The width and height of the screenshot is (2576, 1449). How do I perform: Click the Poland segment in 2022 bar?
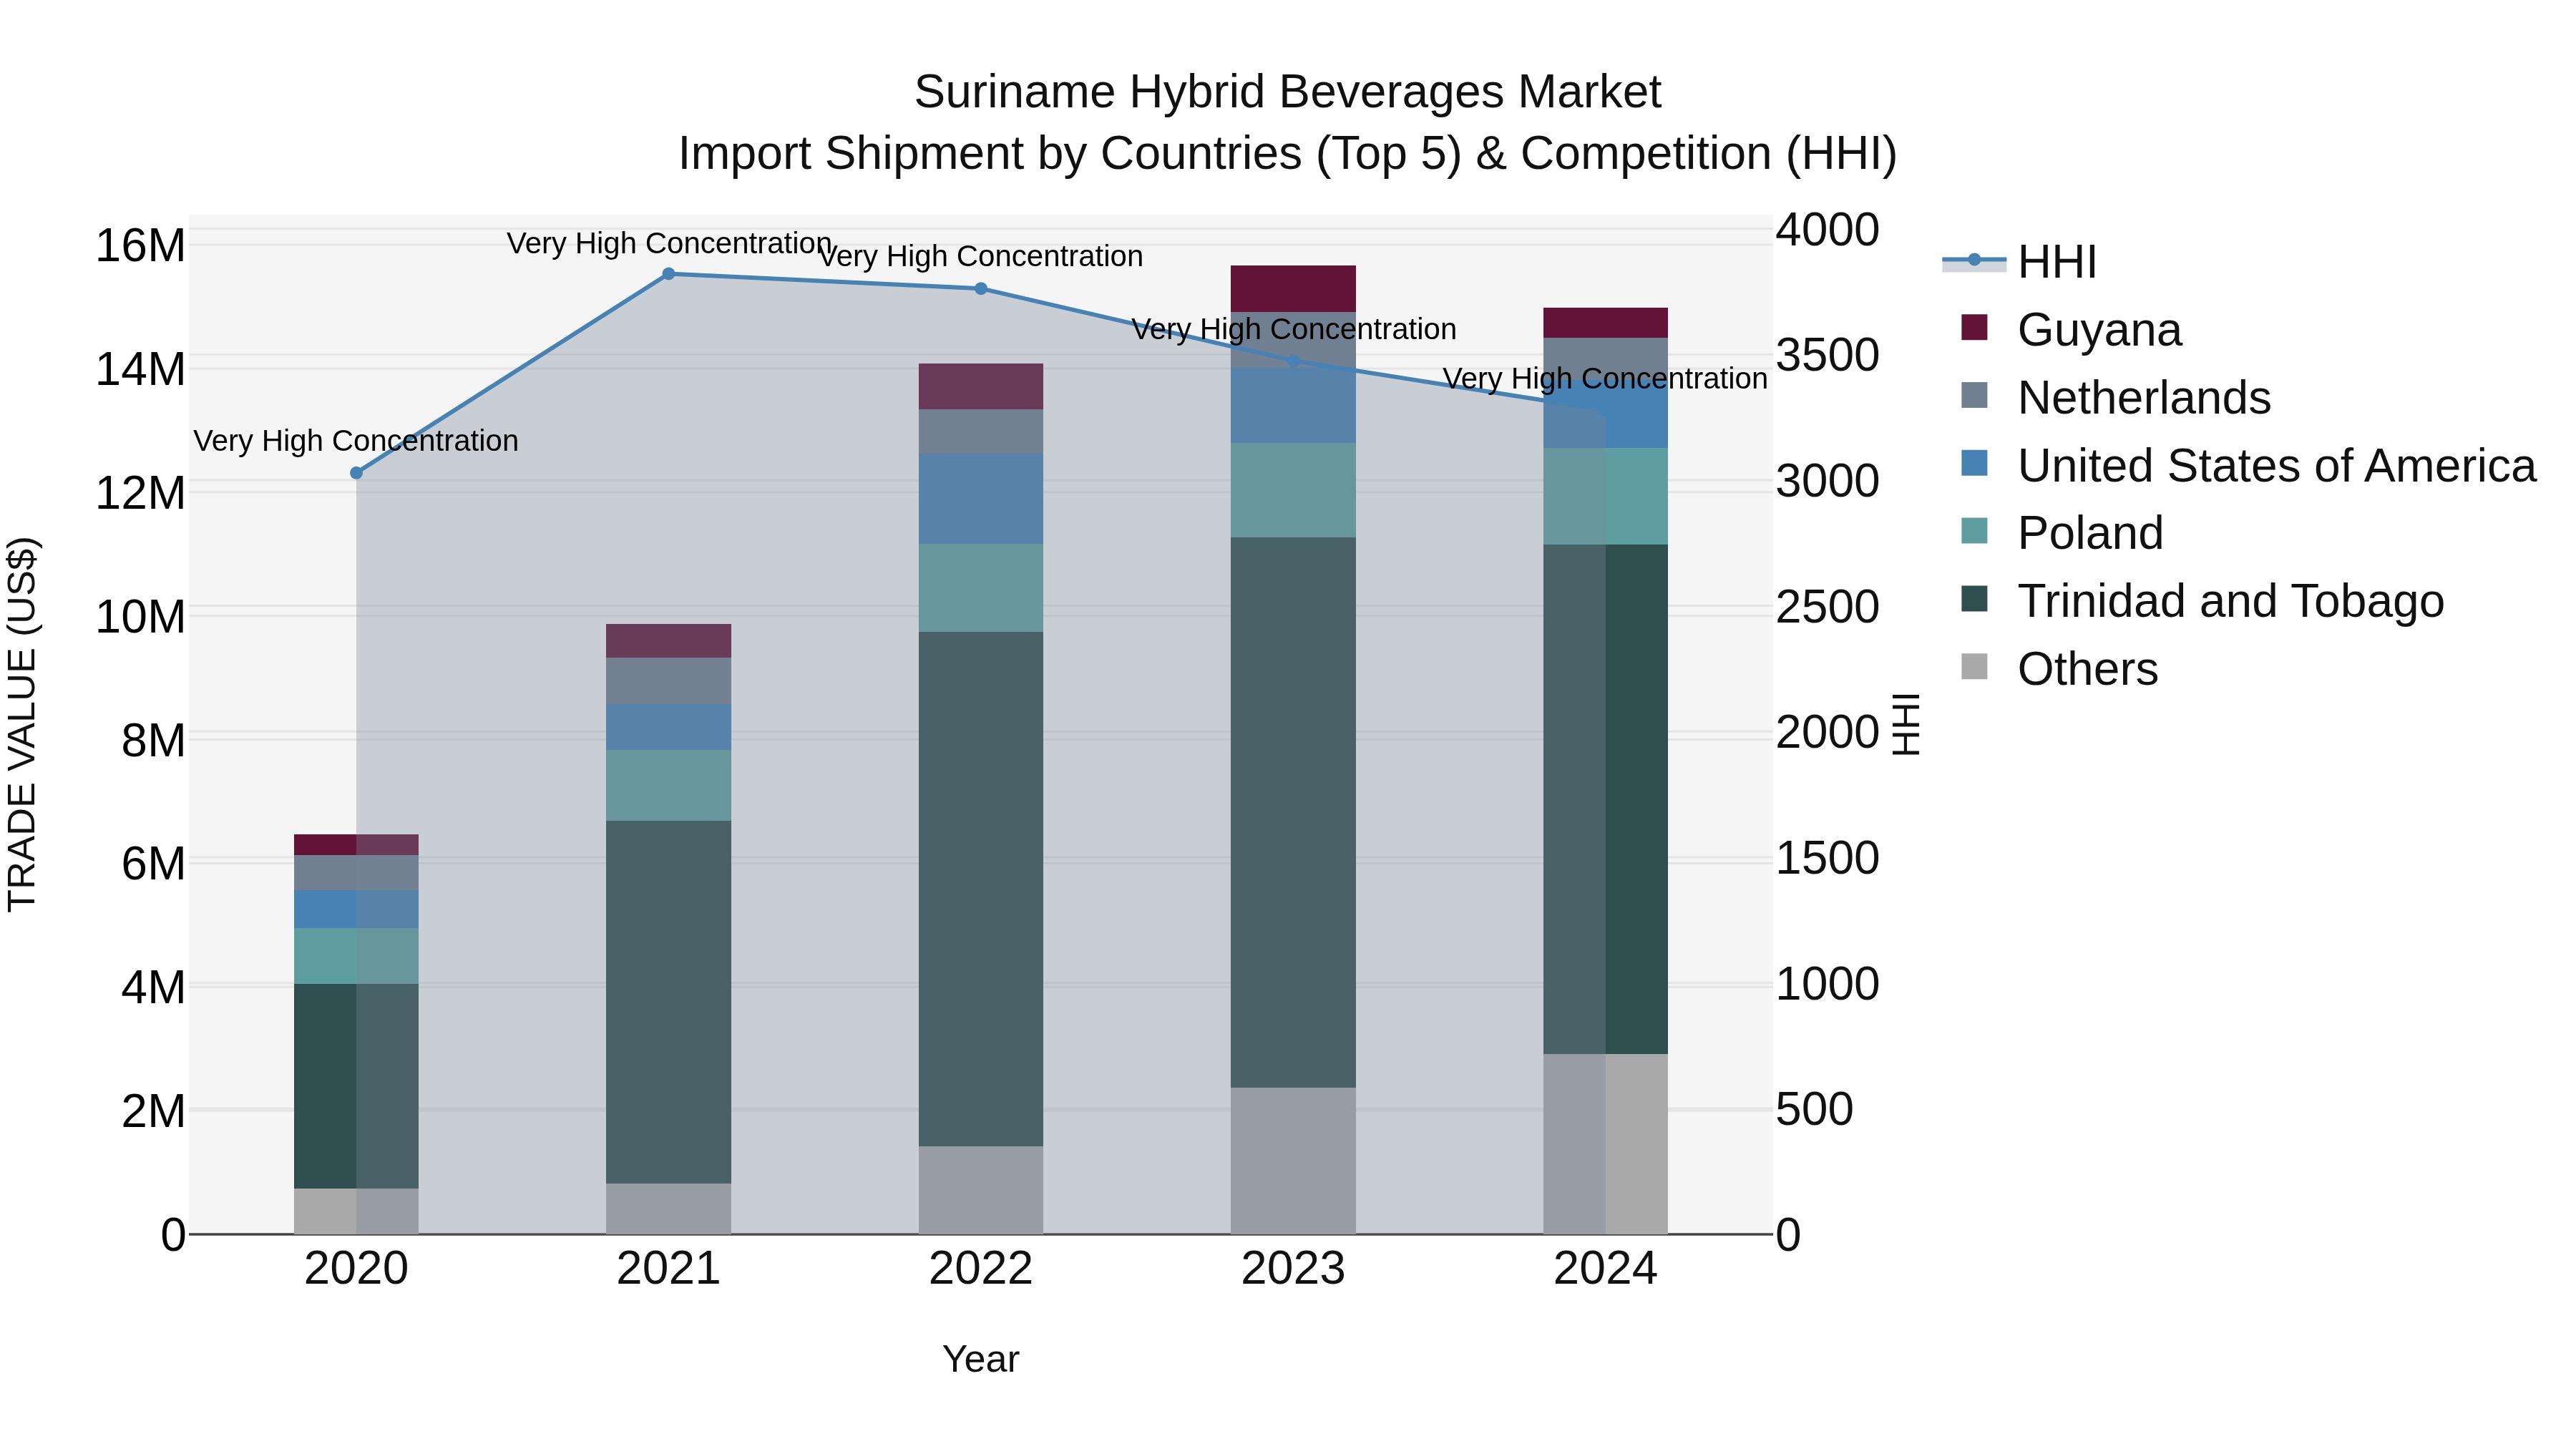pyautogui.click(x=981, y=588)
